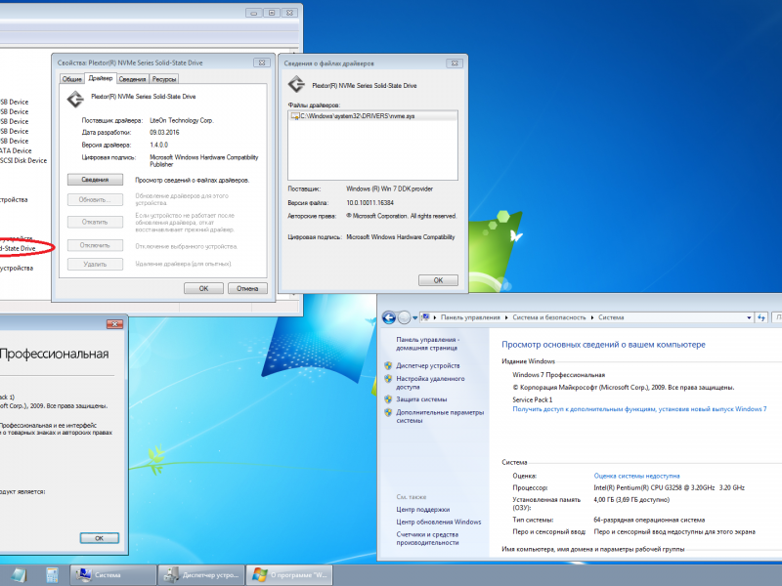Switch to Система taskbar window
This screenshot has width=782, height=586.
pyautogui.click(x=112, y=575)
